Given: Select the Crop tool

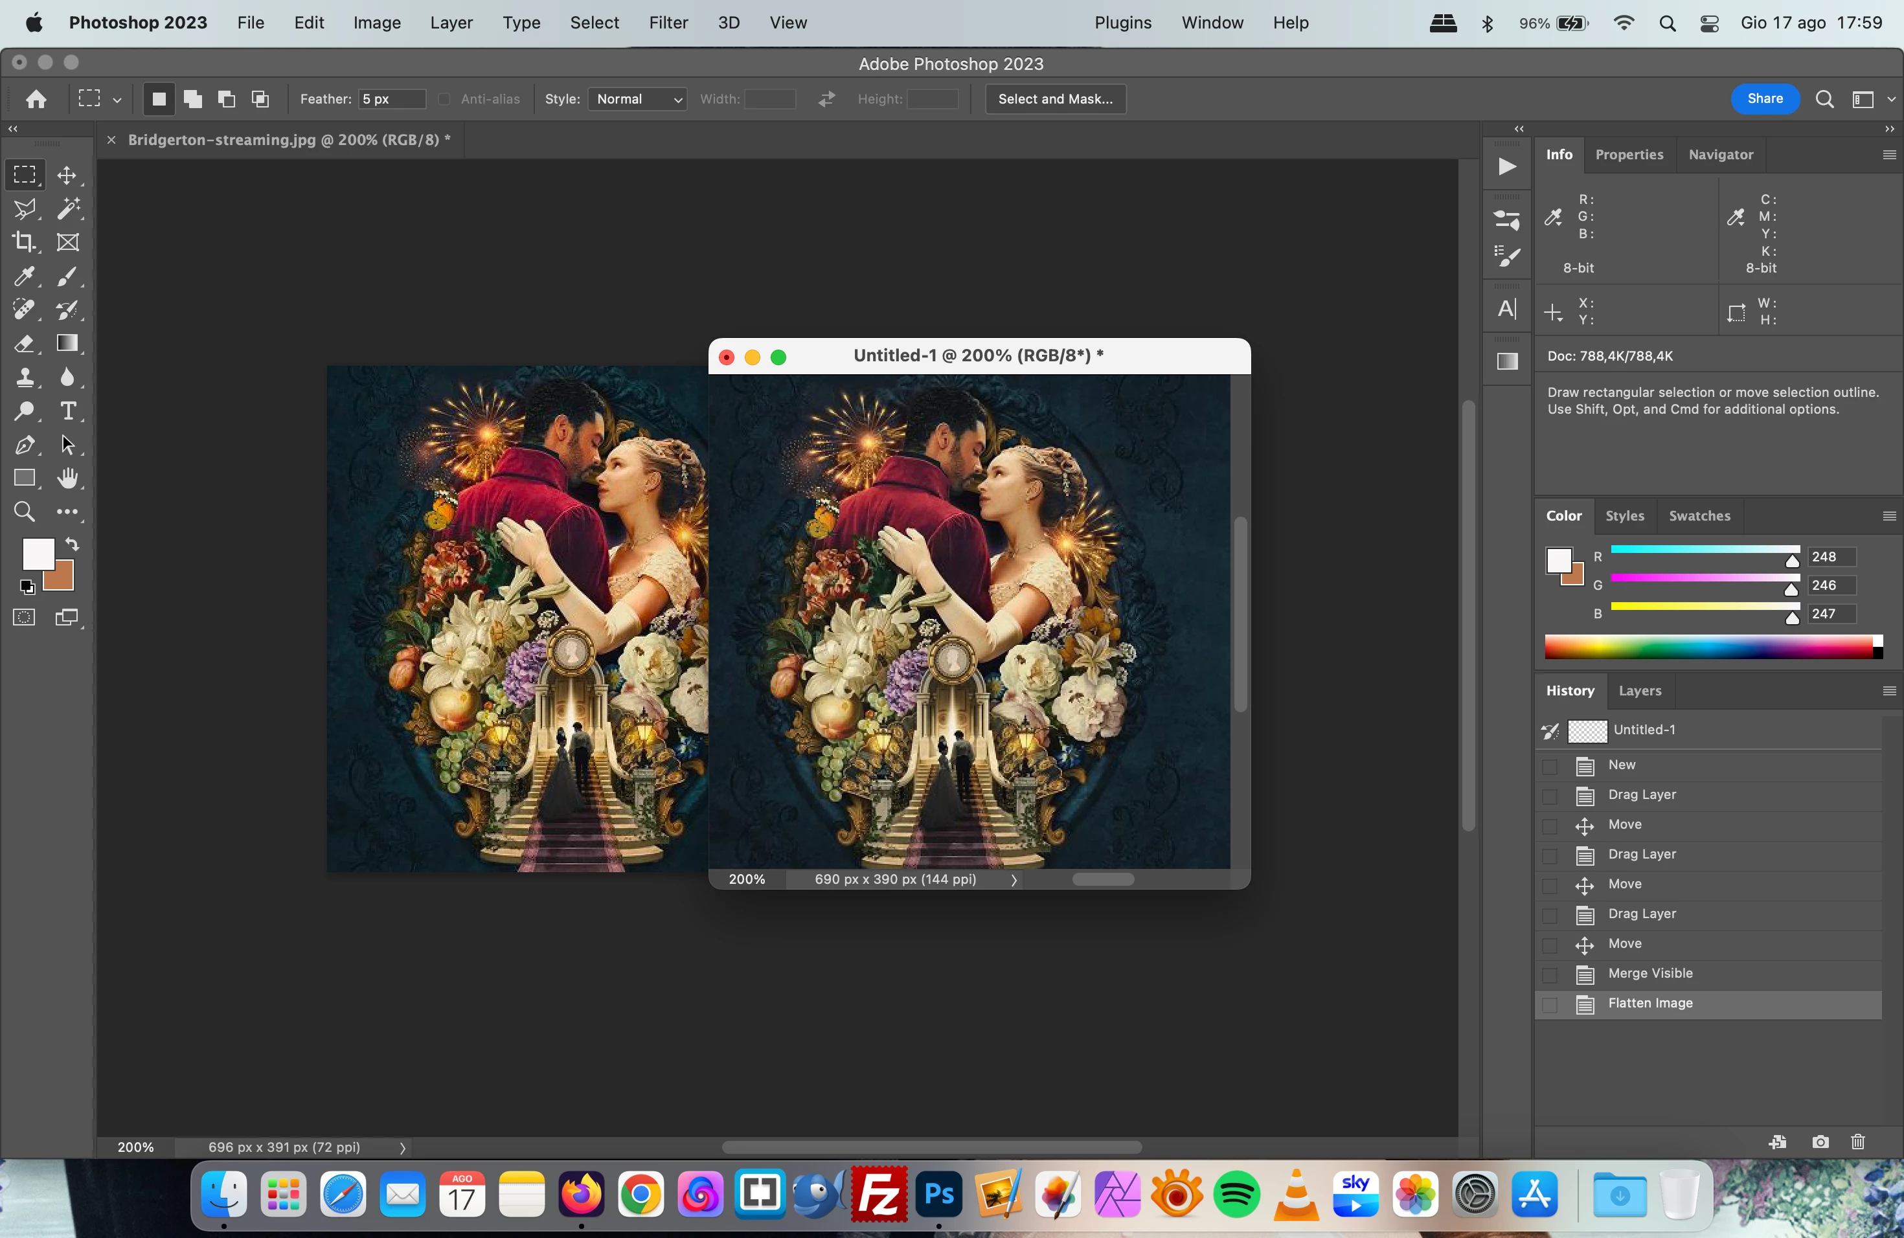Looking at the screenshot, I should click(24, 242).
